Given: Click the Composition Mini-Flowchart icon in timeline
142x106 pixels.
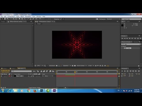Looking at the screenshot, I should (34, 71).
